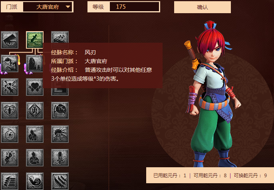Image resolution: width=274 pixels, height=190 pixels.
Task: Select the leaf with water drop icon
Action: pyautogui.click(x=60, y=111)
